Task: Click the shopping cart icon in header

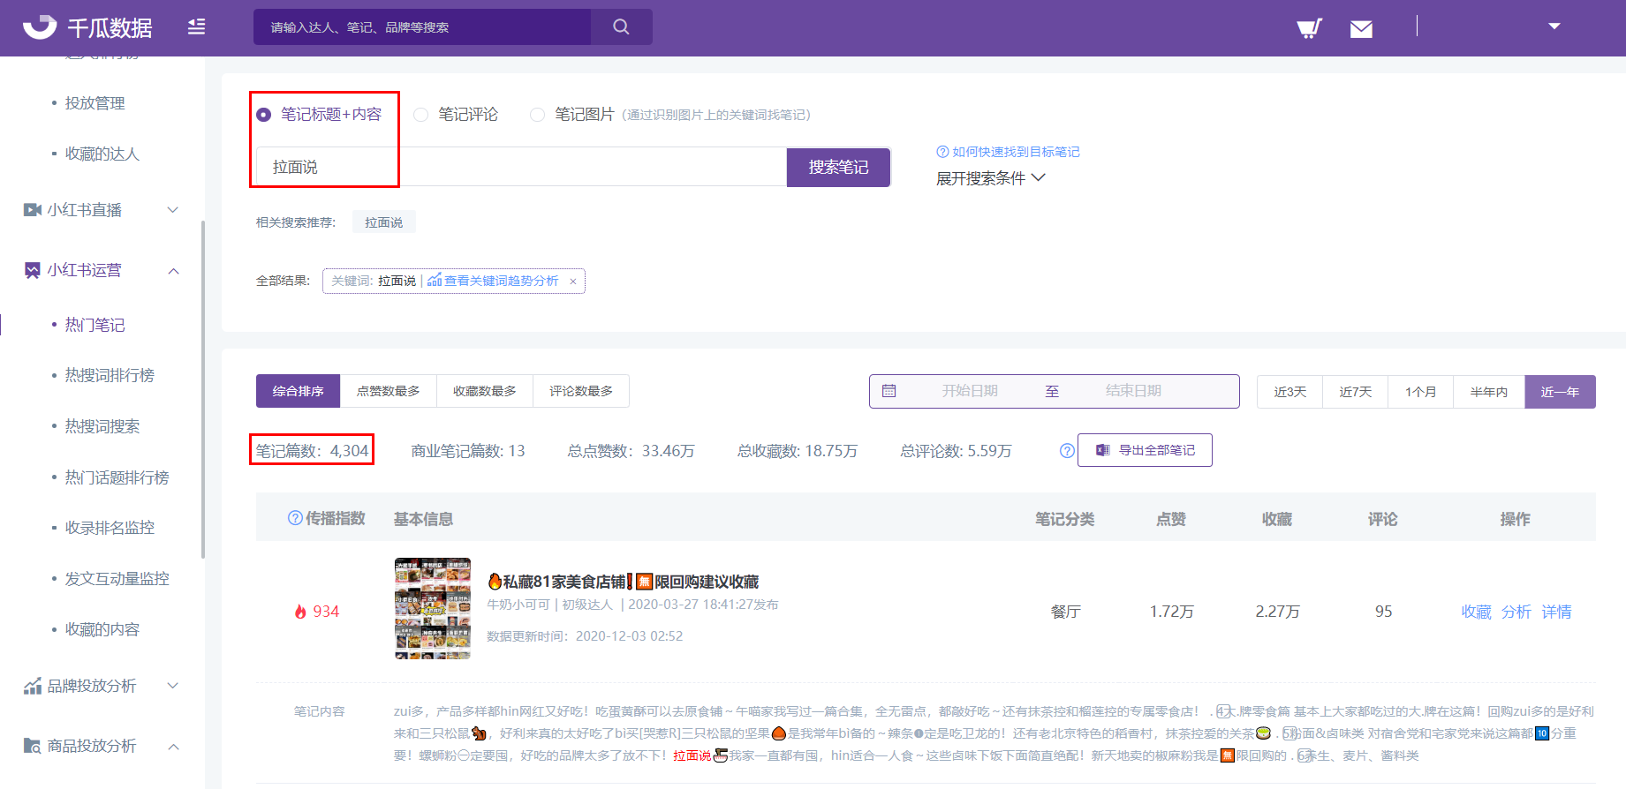Action: (x=1309, y=28)
